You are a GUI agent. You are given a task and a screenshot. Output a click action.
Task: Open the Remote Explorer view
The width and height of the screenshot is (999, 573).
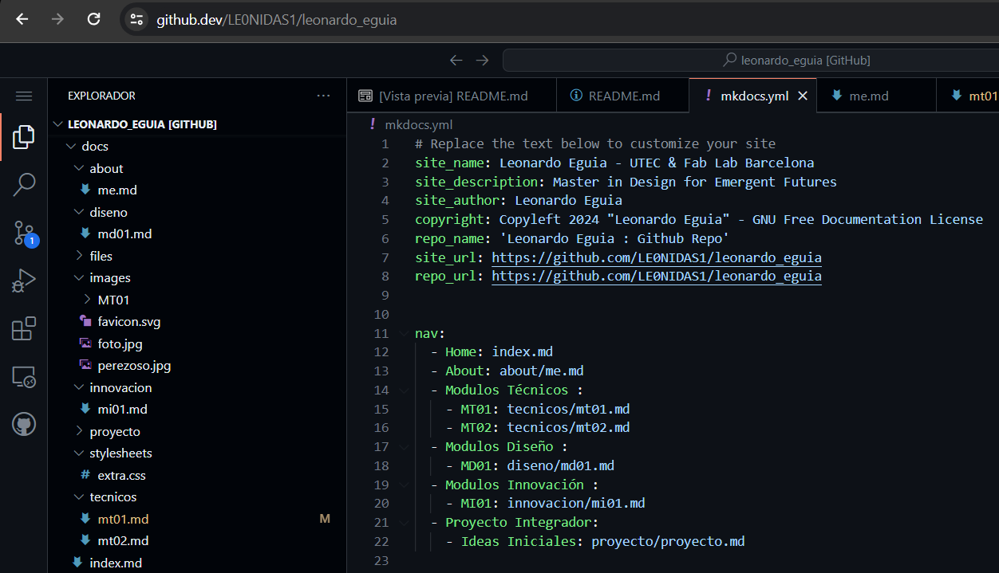click(x=24, y=376)
